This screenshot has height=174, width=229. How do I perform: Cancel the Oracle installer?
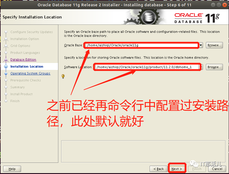pos(217,169)
